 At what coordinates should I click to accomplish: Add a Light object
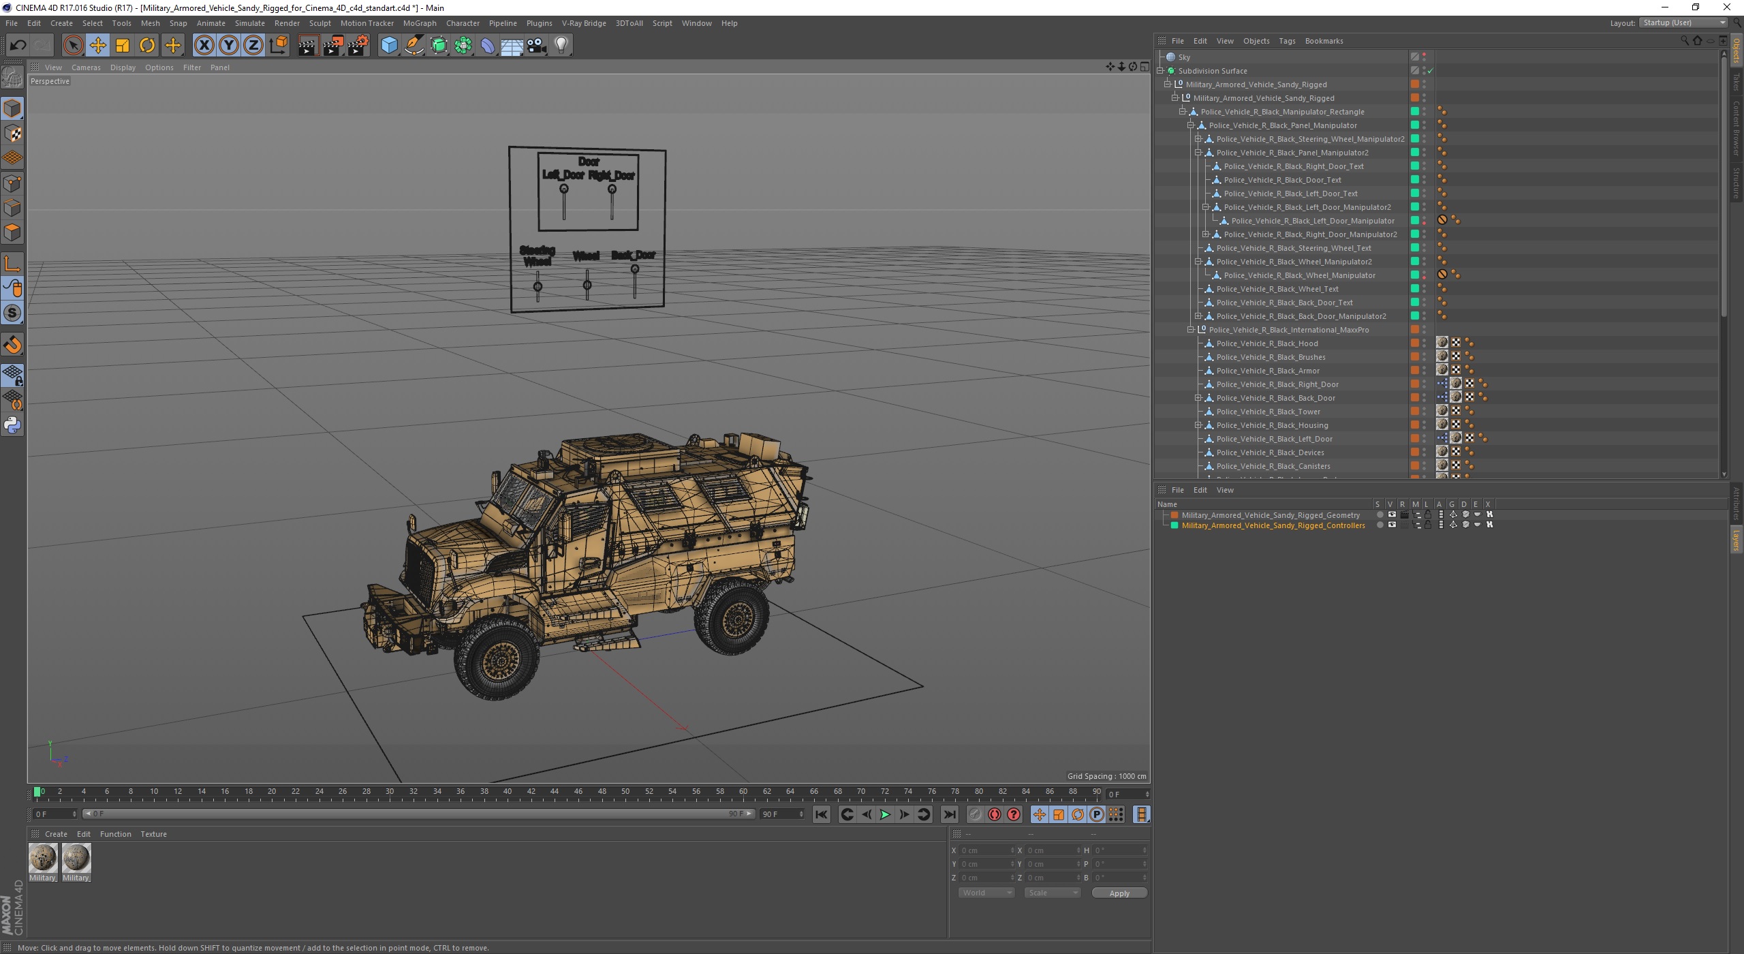click(561, 46)
